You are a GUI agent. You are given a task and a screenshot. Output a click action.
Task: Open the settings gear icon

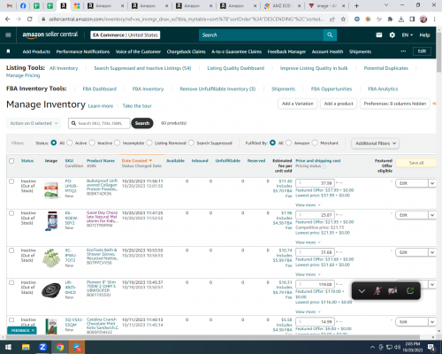click(392, 35)
